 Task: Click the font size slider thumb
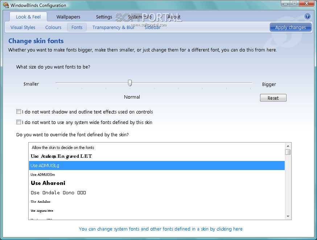130,83
